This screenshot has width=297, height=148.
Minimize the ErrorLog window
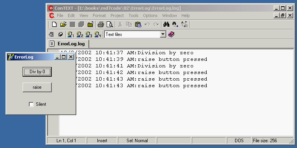tap(57, 57)
